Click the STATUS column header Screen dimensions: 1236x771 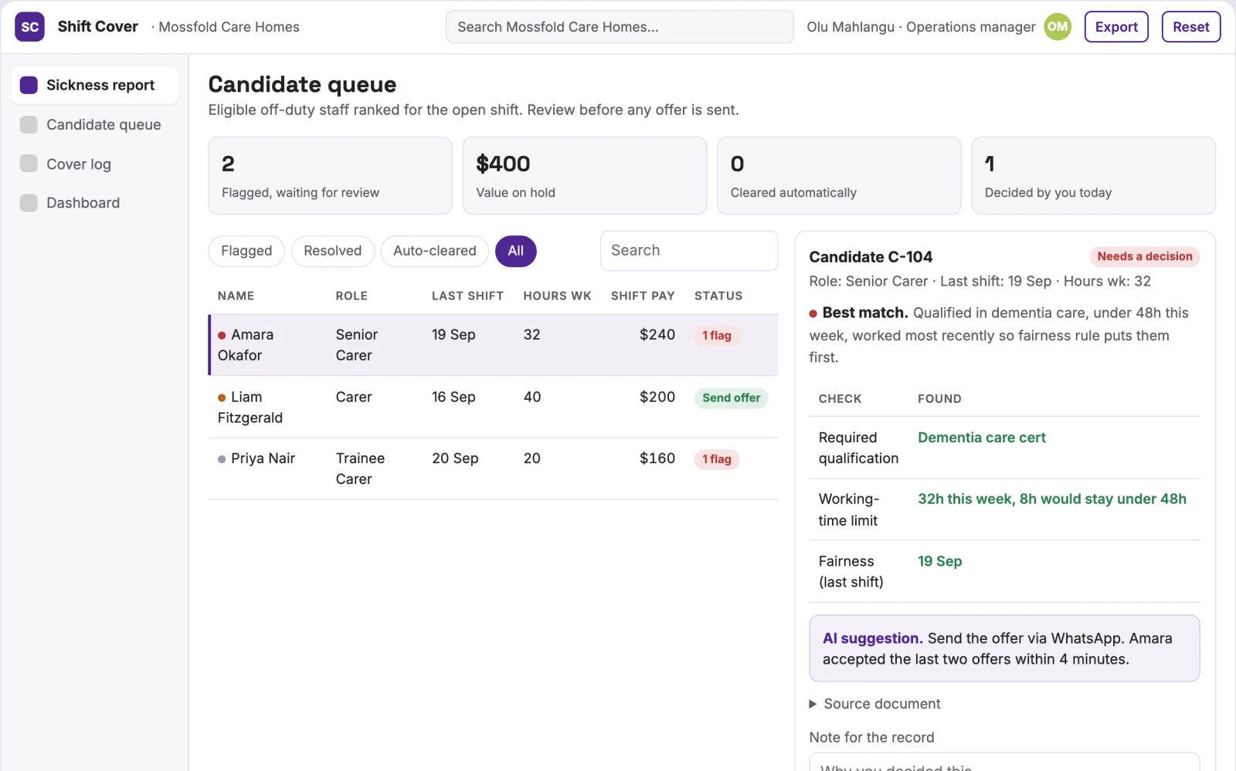718,296
